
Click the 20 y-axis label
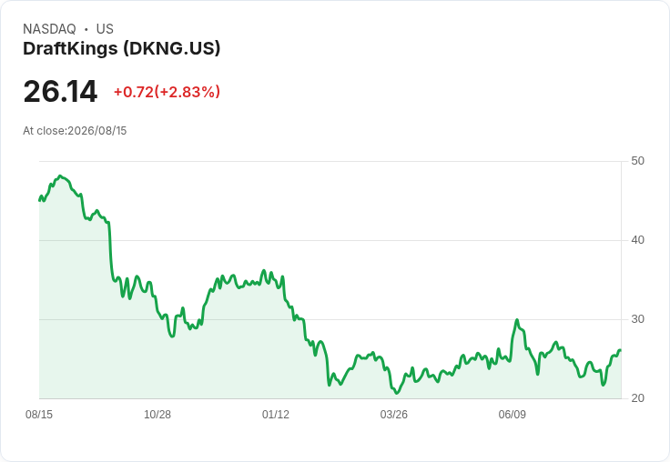point(637,398)
